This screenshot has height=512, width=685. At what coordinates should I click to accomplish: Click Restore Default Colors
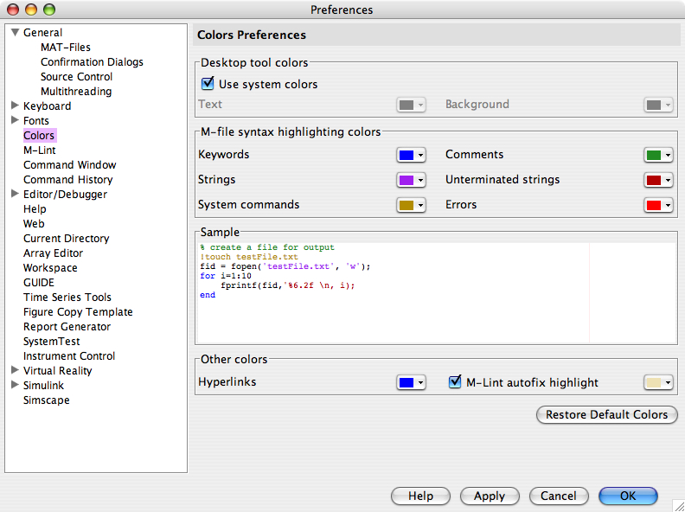[606, 414]
